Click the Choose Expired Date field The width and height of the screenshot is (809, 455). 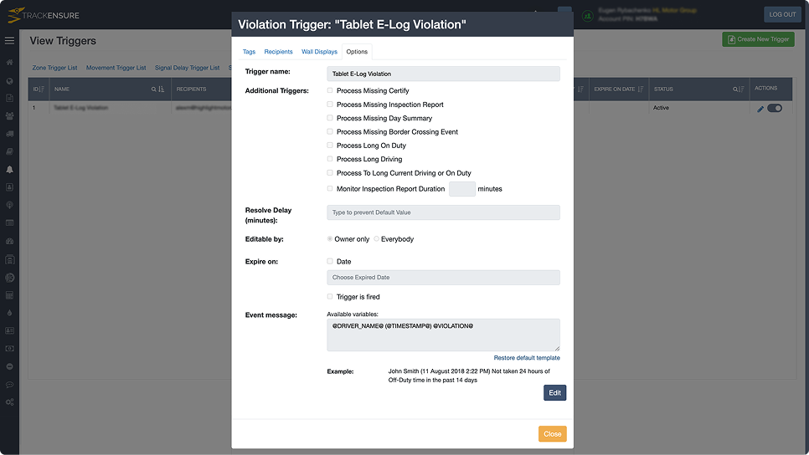tap(443, 277)
